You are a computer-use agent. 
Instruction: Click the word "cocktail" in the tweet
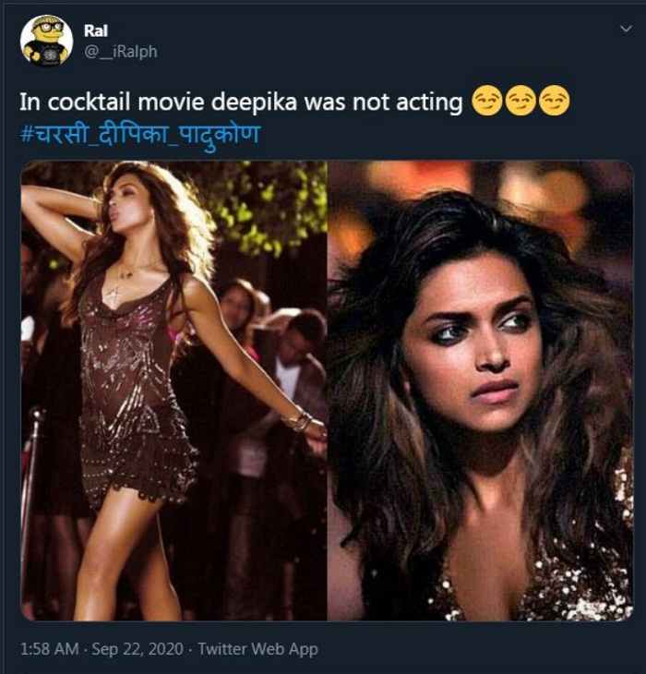coord(79,102)
